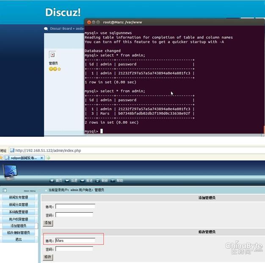Click account field containing Mars
265x263 pixels.
pyautogui.click(x=75, y=240)
